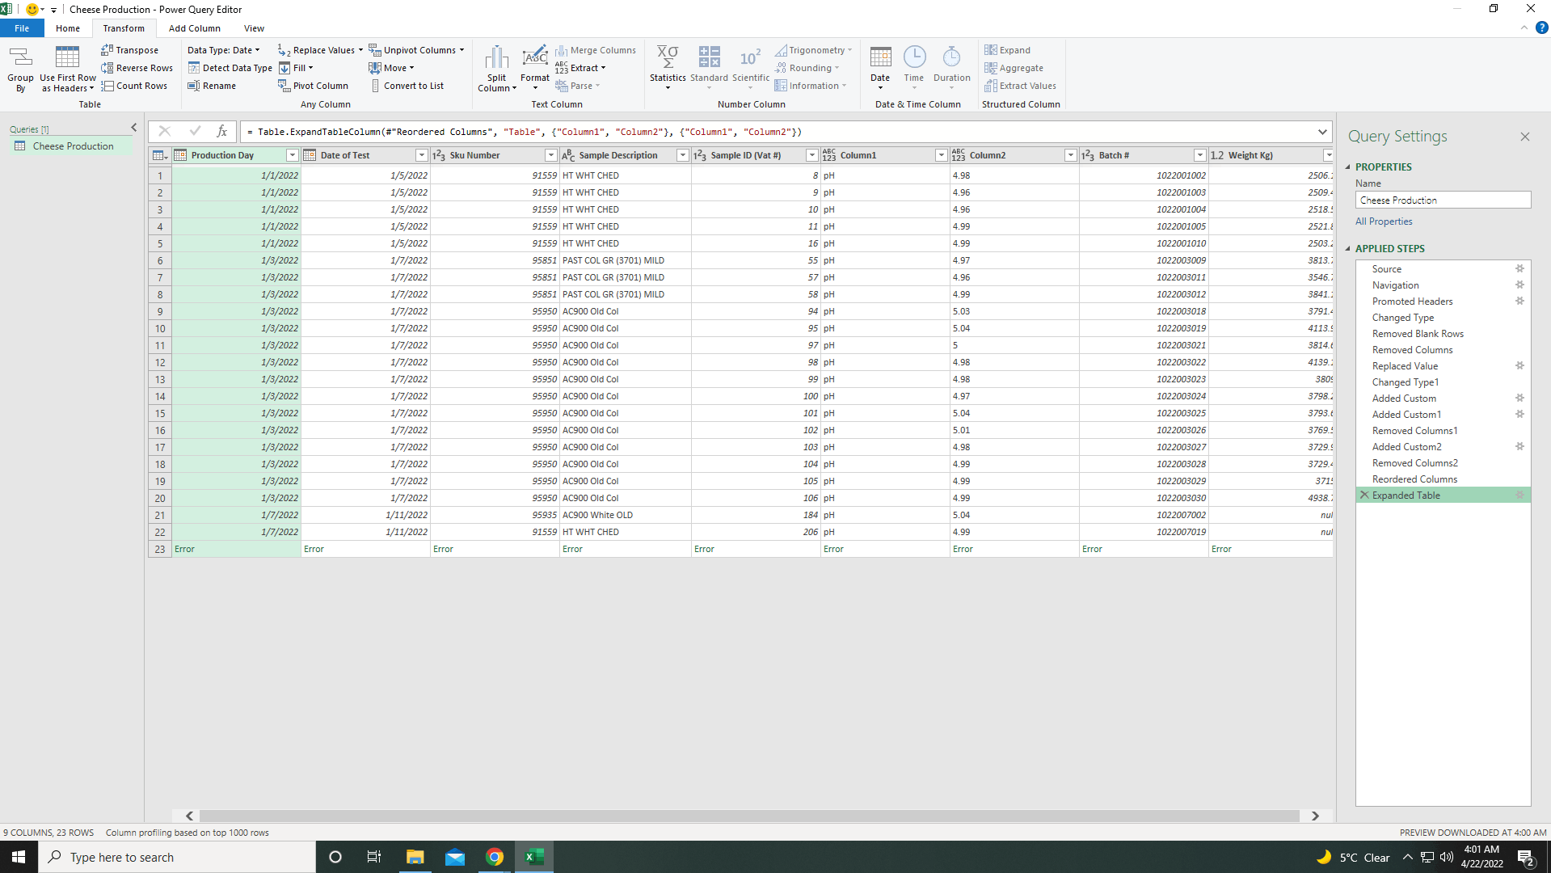Open the Replace Values dropdown
1551x873 pixels.
[360, 50]
